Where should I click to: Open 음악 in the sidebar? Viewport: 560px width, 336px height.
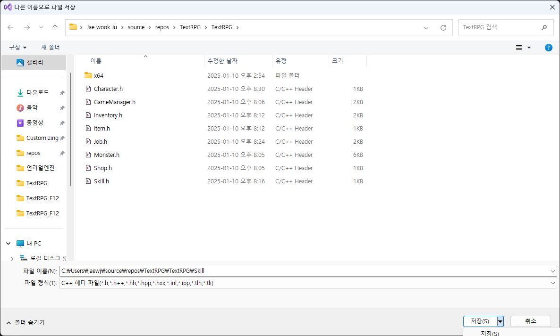point(32,107)
